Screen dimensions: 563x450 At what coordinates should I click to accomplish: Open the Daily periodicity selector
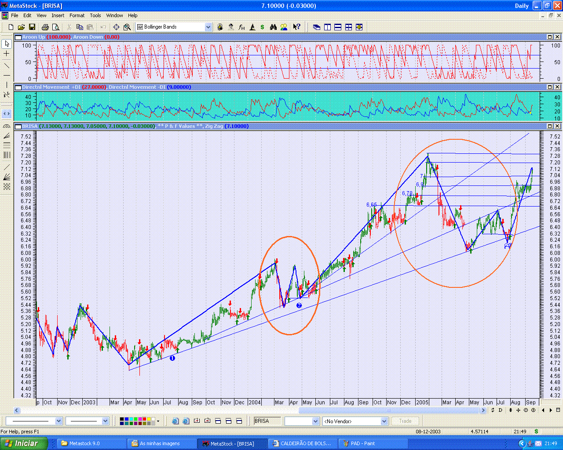tap(522, 6)
